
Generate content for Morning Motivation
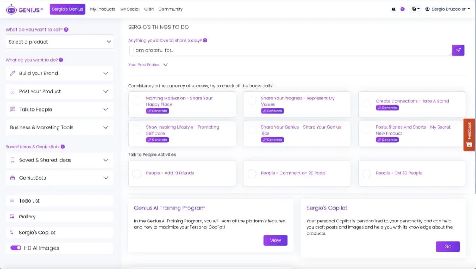[157, 111]
